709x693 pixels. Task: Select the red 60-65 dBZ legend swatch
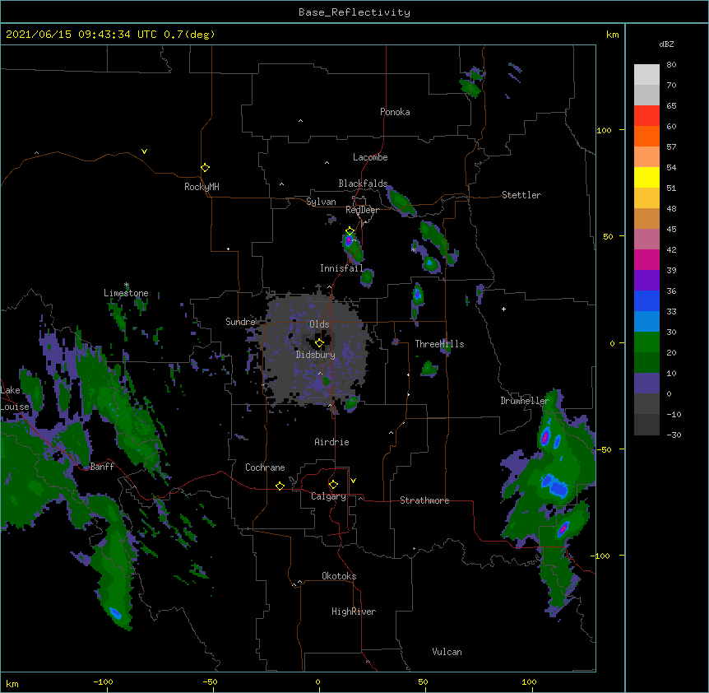(646, 116)
